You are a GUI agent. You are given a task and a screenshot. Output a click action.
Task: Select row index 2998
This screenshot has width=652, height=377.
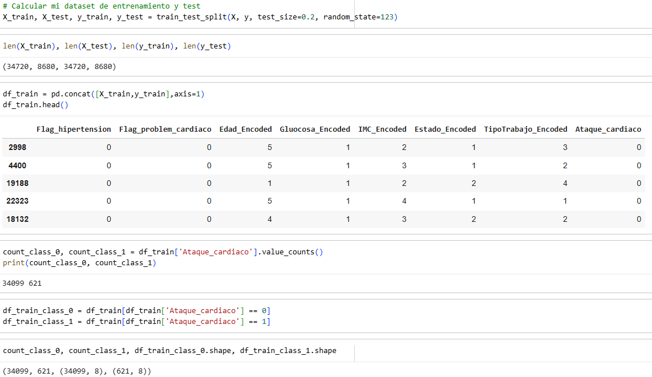pos(17,147)
